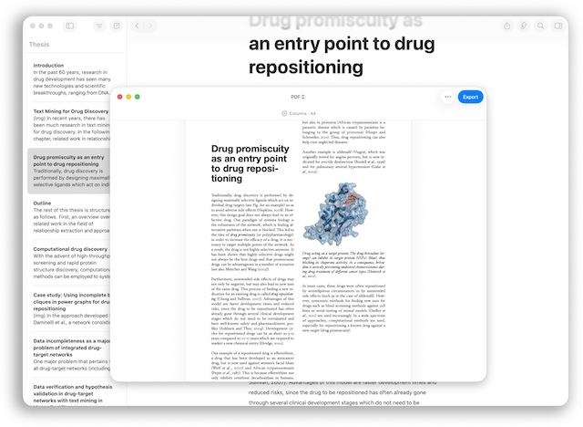The width and height of the screenshot is (583, 427).
Task: Click the Thesis group header
Action: (40, 44)
